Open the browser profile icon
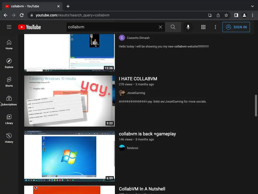The height and width of the screenshot is (194, 258). (x=244, y=15)
